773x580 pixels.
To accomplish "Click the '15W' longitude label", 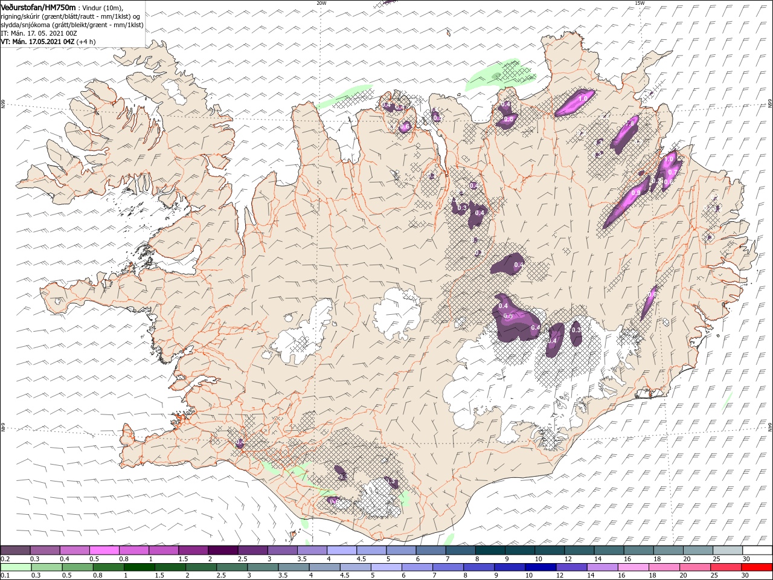I will (x=640, y=3).
